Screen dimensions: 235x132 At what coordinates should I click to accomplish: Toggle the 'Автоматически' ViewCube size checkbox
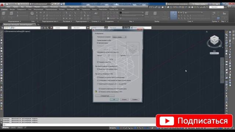click(98, 43)
